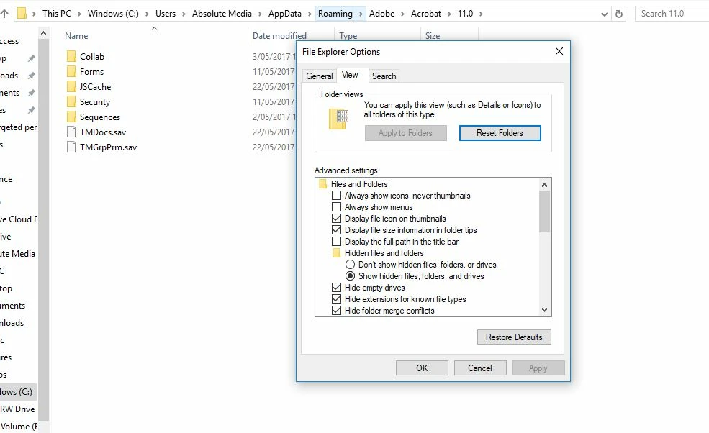Image resolution: width=709 pixels, height=433 pixels.
Task: Click the Advanced settings scrollbar thumb
Action: click(544, 211)
